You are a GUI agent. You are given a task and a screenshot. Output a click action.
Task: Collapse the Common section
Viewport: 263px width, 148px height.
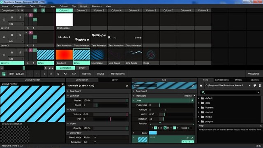[68, 96]
